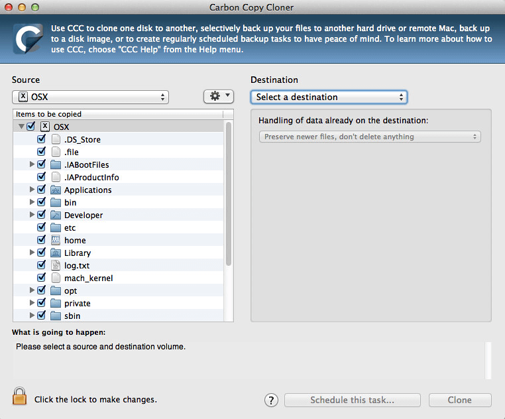
Task: Expand the private folder disclosure triangle
Action: tap(32, 304)
